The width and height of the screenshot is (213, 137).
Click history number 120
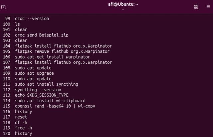[7, 133]
